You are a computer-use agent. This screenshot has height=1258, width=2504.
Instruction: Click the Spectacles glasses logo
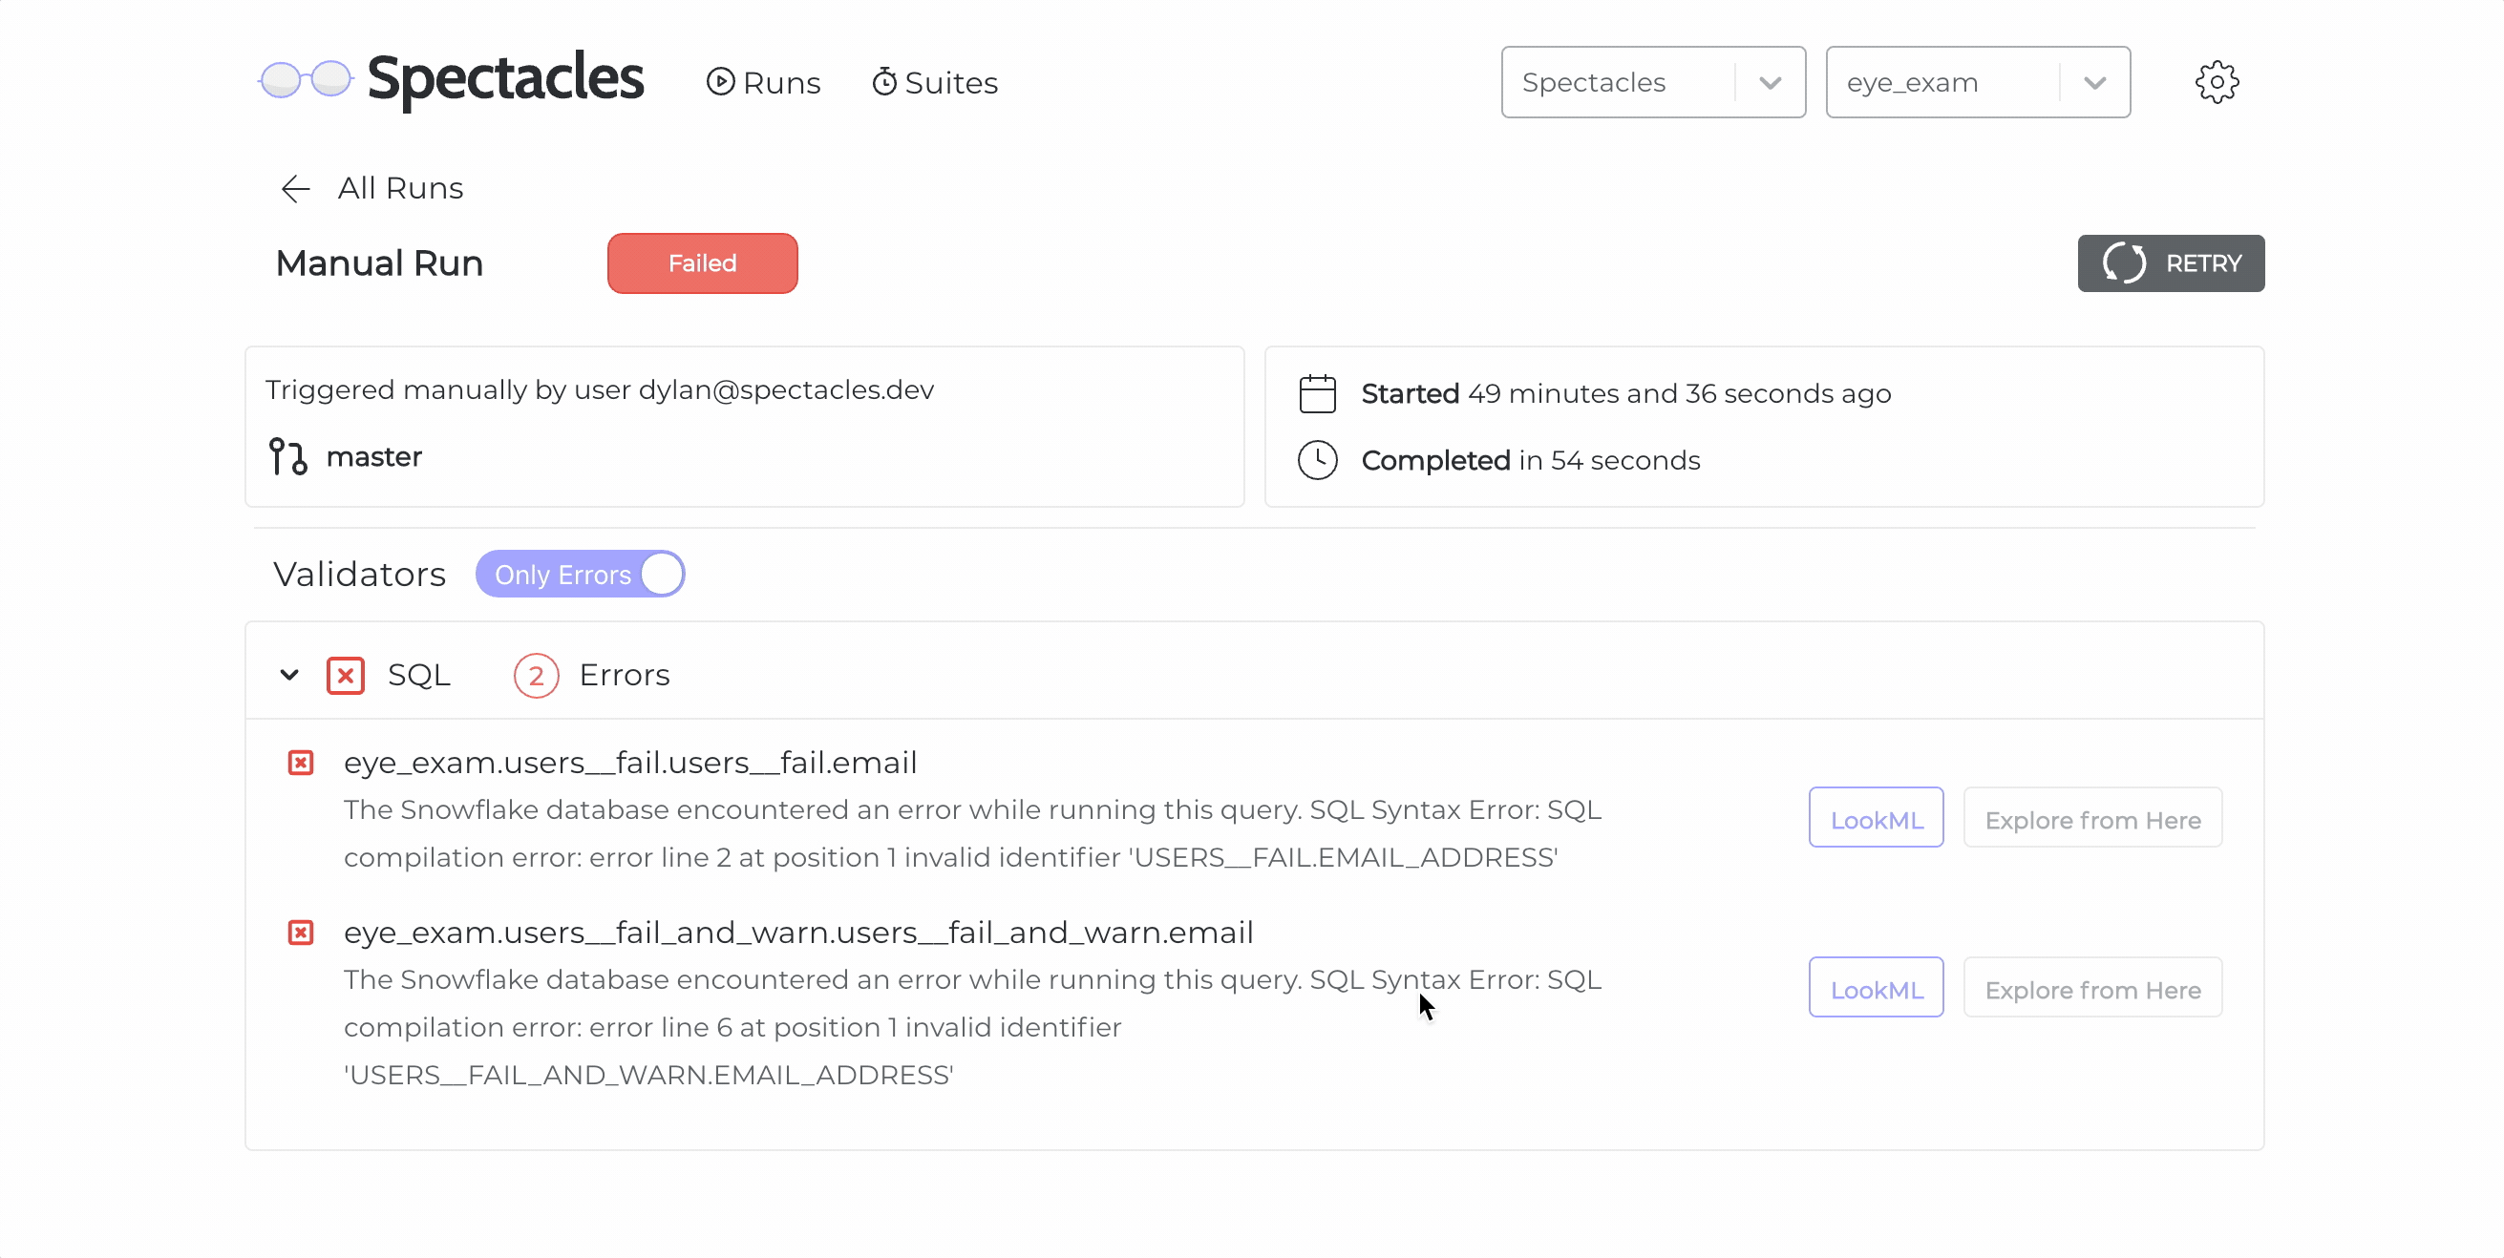click(x=303, y=79)
